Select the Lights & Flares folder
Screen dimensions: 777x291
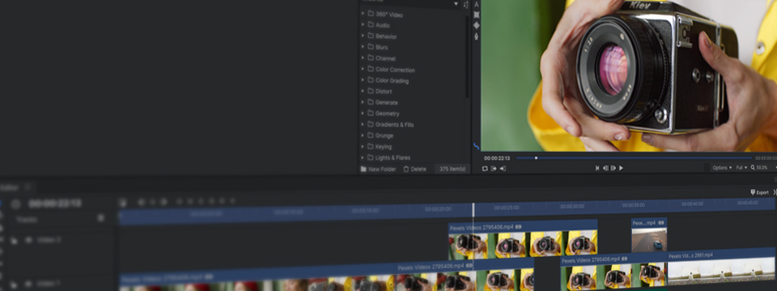coord(393,158)
